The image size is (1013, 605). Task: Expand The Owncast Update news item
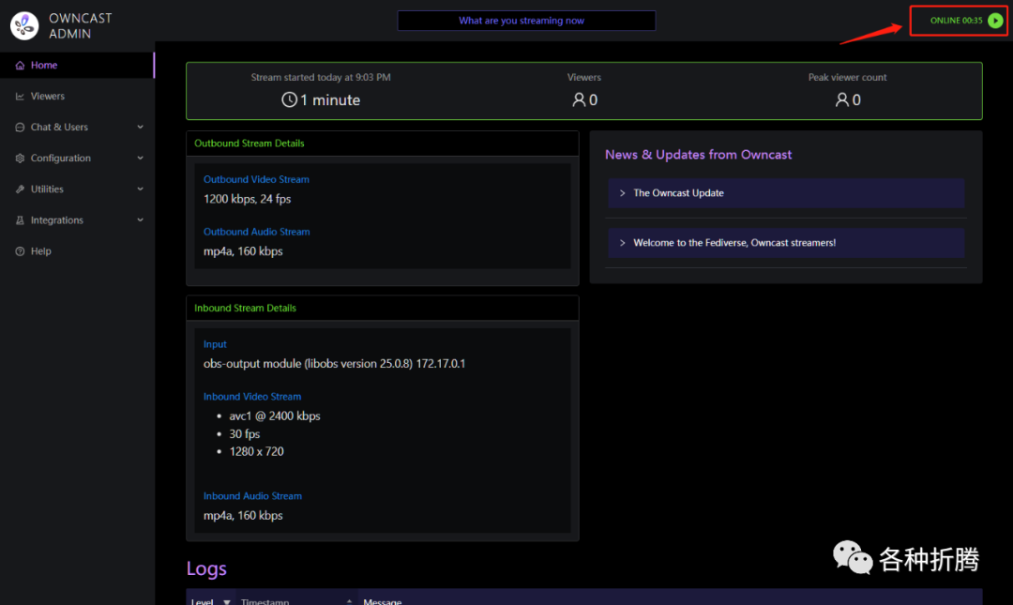pos(786,193)
